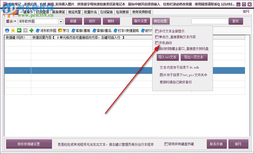Open the 桌面便签 tab
The width and height of the screenshot is (254, 154).
(x=59, y=12)
